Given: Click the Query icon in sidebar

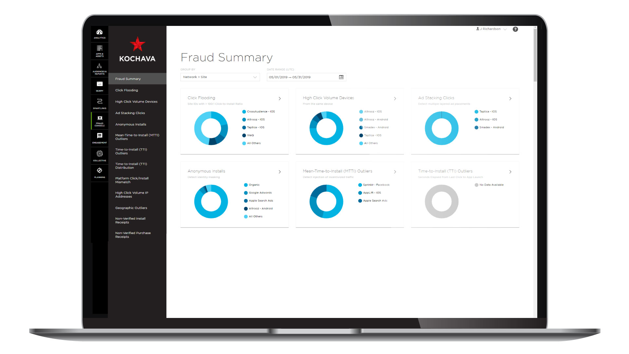Looking at the screenshot, I should [99, 85].
